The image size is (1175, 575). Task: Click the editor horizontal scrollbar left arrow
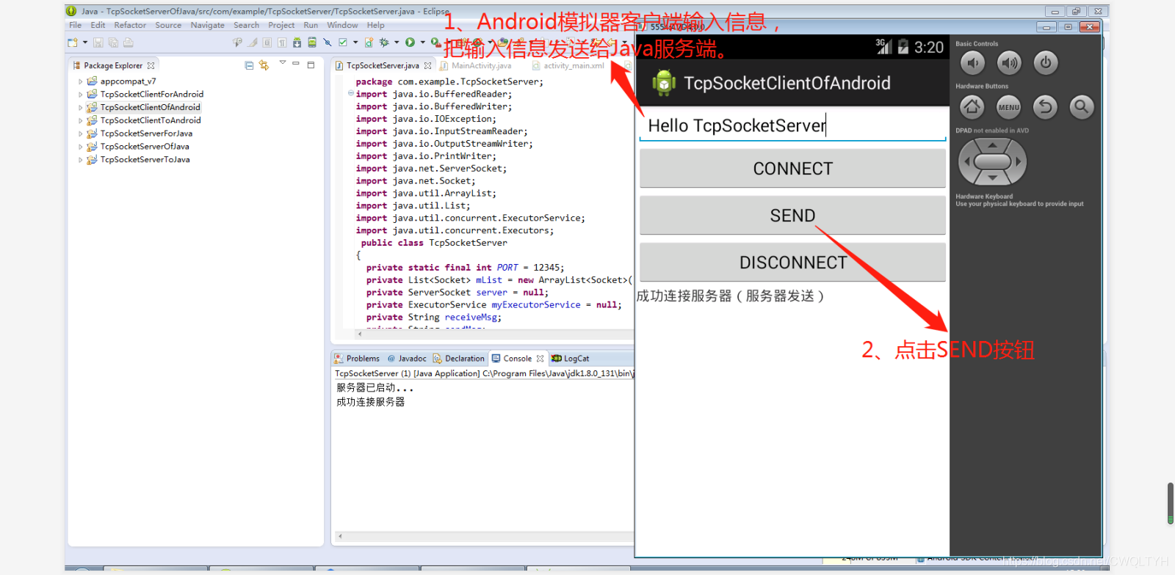tap(360, 334)
